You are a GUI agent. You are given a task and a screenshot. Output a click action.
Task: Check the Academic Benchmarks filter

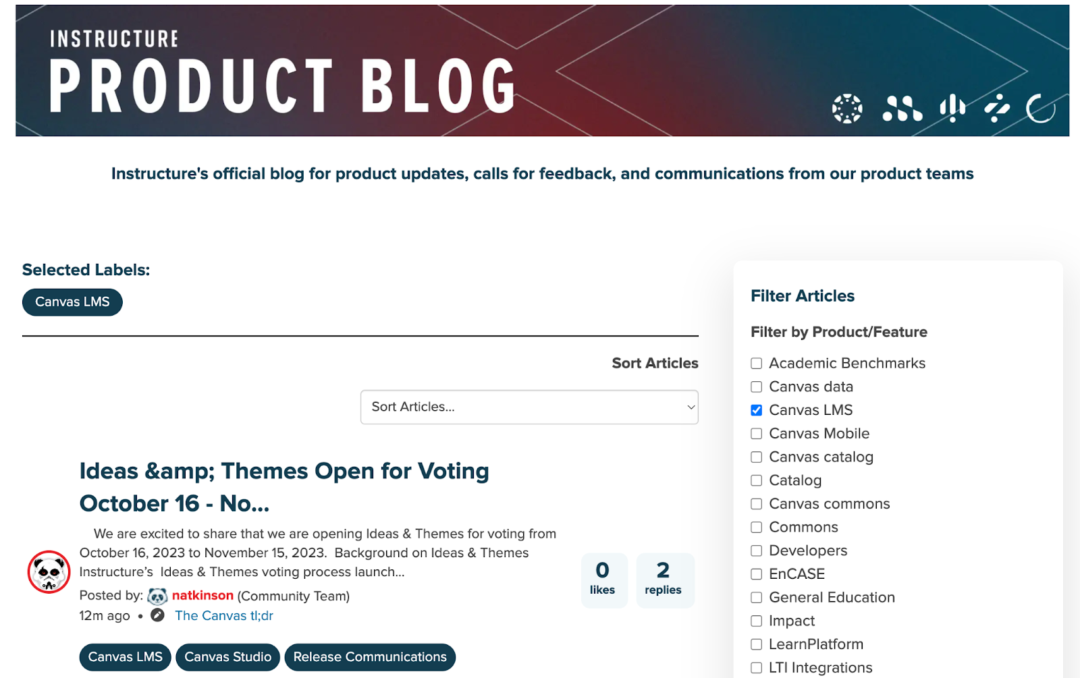[x=757, y=364]
